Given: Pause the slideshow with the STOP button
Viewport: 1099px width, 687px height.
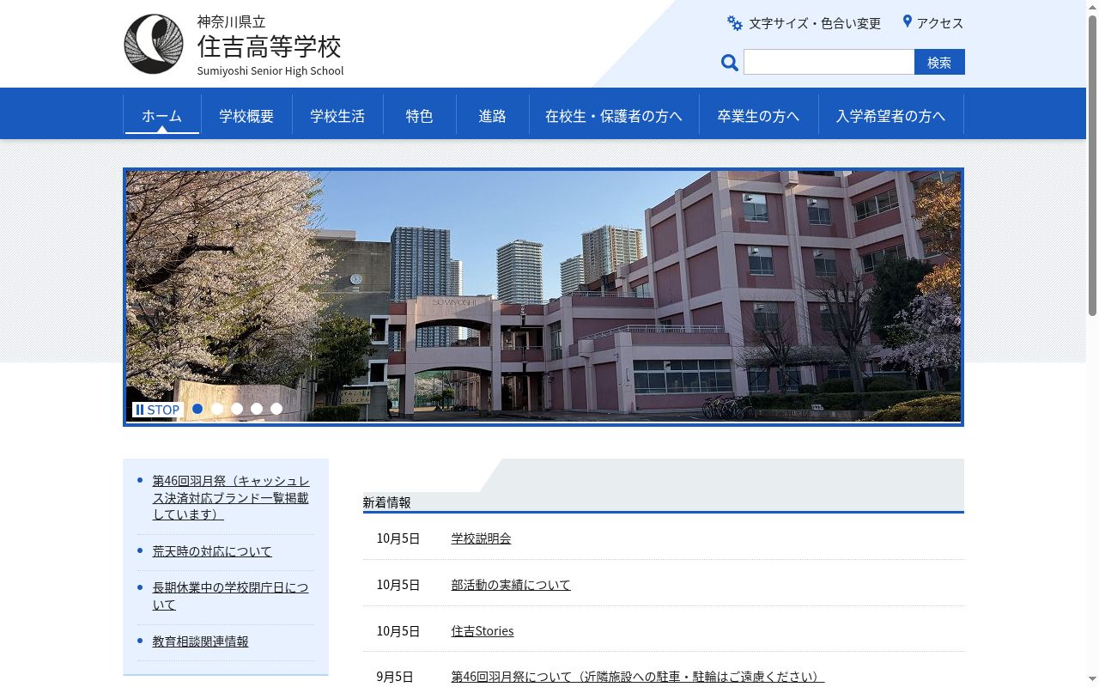Looking at the screenshot, I should 158,410.
